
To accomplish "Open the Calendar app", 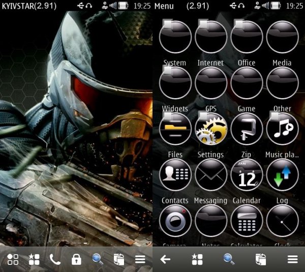I will pos(247,175).
